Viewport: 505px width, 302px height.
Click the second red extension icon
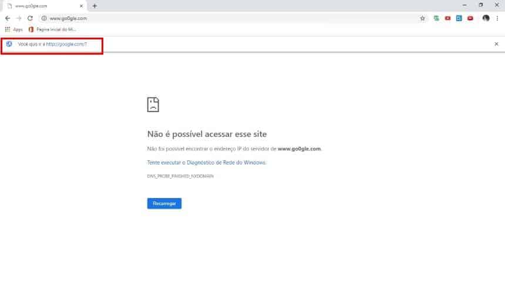(470, 18)
